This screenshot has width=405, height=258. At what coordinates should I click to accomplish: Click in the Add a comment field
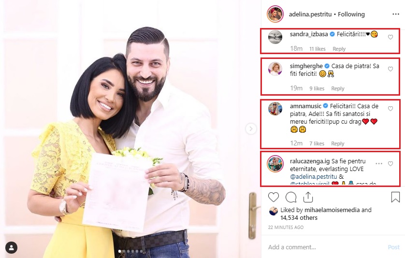[325, 247]
